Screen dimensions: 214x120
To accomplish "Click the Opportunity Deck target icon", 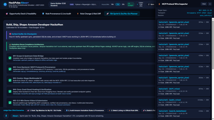I will click(7, 14).
